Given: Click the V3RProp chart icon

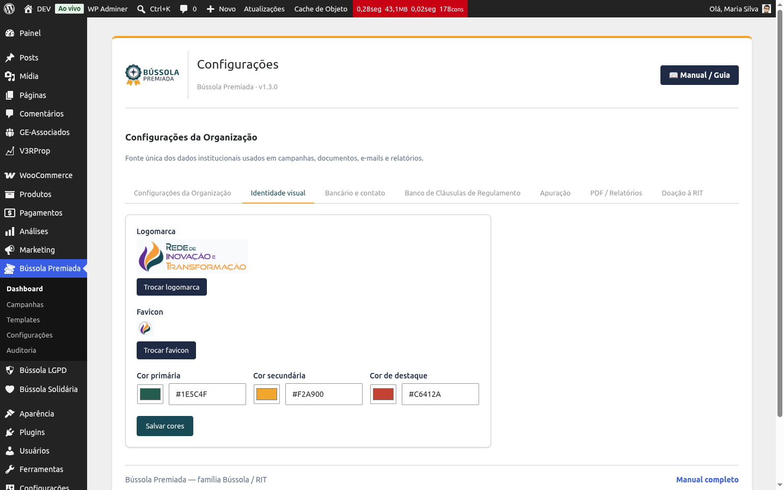Looking at the screenshot, I should [10, 151].
